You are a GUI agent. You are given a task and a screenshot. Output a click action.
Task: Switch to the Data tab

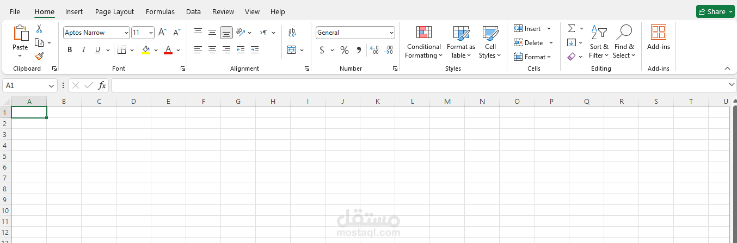click(193, 11)
